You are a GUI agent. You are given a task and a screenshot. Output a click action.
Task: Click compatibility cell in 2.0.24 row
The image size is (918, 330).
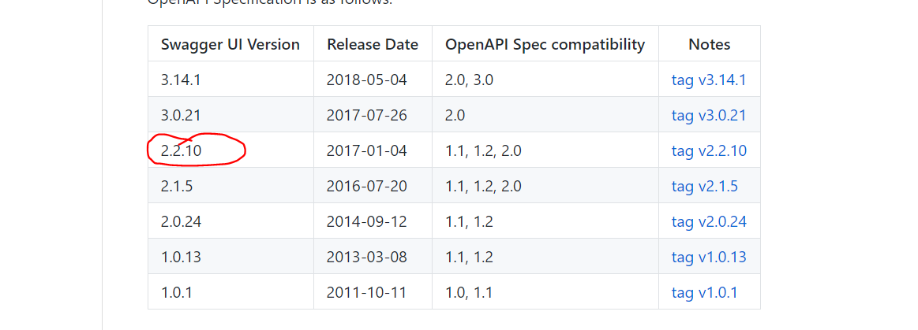pos(545,222)
